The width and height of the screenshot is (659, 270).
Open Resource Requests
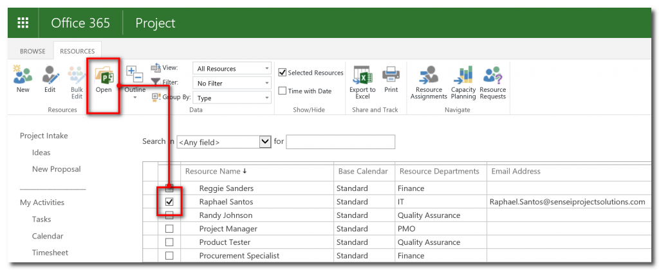click(492, 82)
